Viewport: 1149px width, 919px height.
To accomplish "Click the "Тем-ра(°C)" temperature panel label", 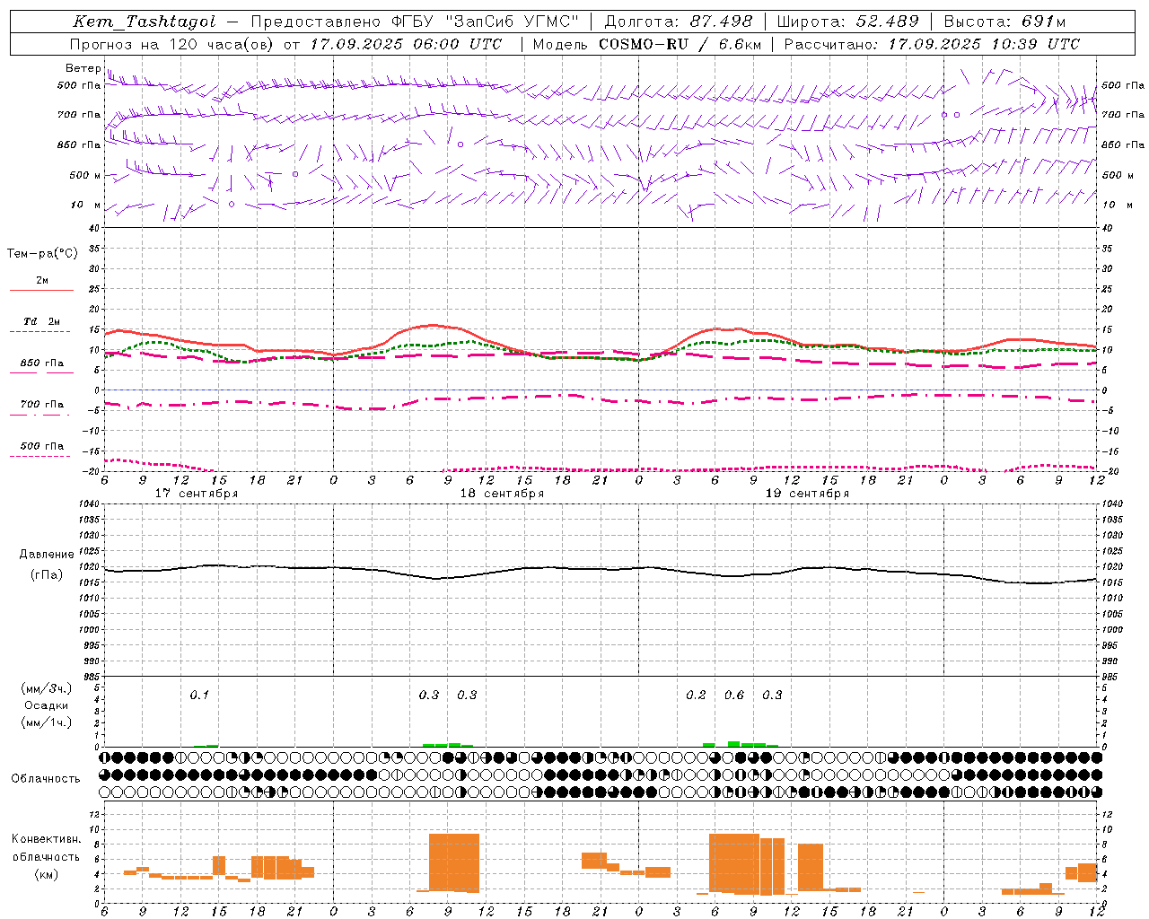I will click(x=42, y=254).
